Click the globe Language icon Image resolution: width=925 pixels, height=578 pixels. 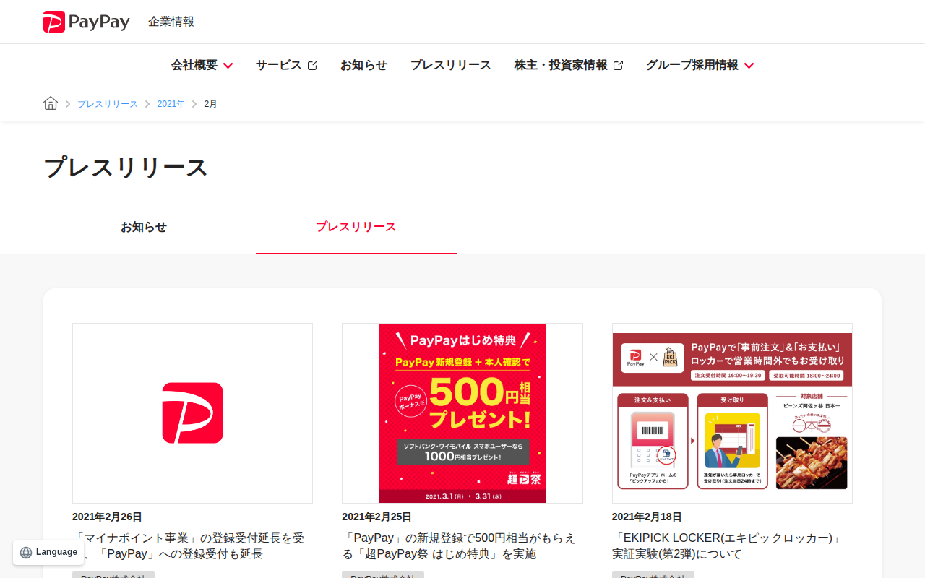(x=26, y=553)
